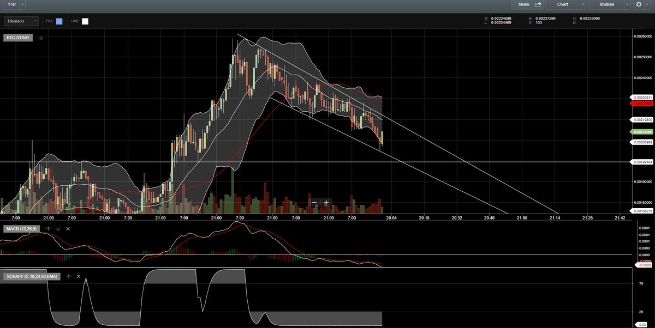Zoom in chart with plus button
This screenshot has height=328, width=655.
pyautogui.click(x=326, y=203)
